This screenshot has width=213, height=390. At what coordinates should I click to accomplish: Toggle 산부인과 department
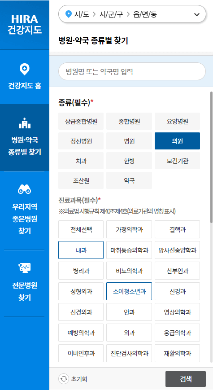click(177, 271)
